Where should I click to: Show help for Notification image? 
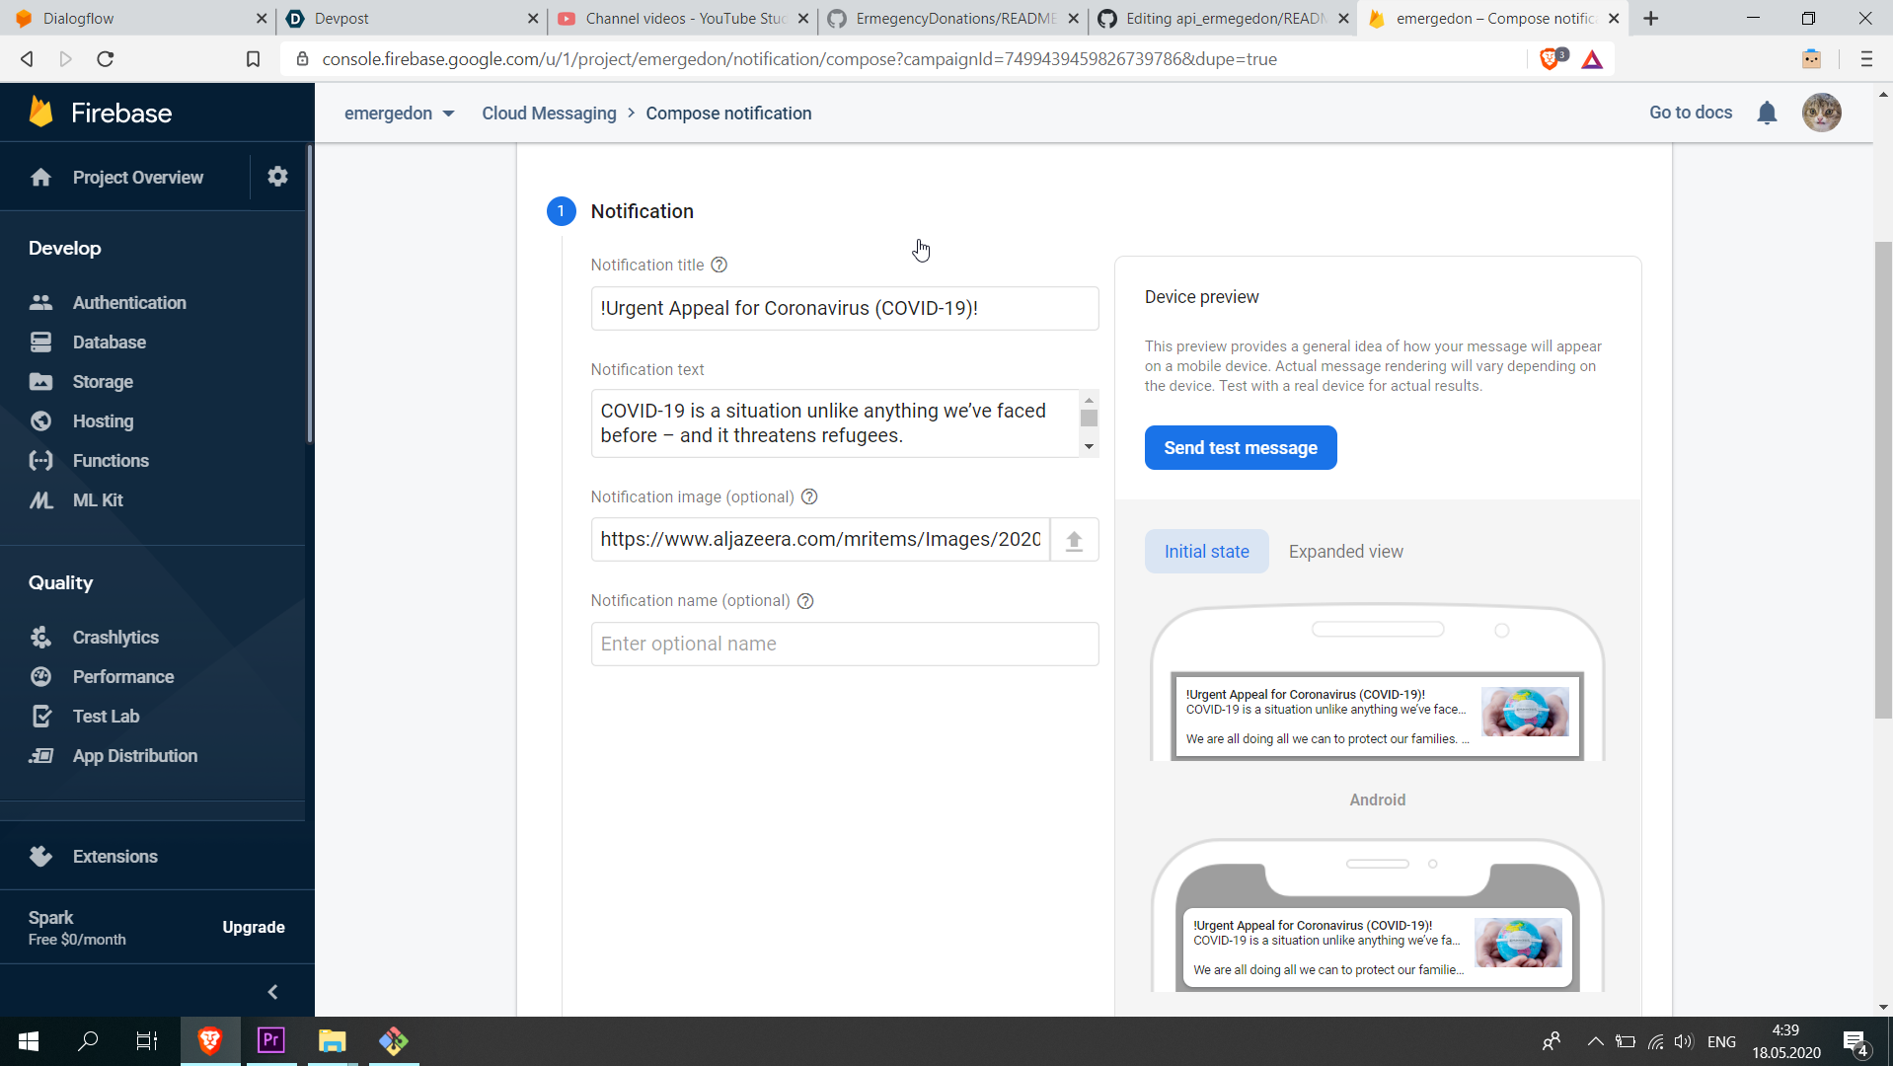coord(809,496)
